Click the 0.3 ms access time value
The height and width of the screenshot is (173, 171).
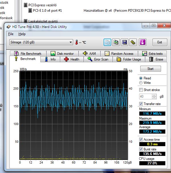152,144
